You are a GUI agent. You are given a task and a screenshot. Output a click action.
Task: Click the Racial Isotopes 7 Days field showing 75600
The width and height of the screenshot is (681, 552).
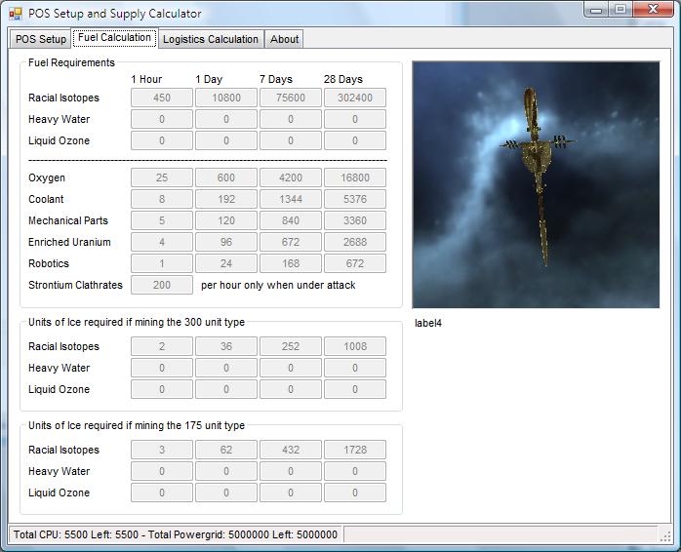click(291, 98)
